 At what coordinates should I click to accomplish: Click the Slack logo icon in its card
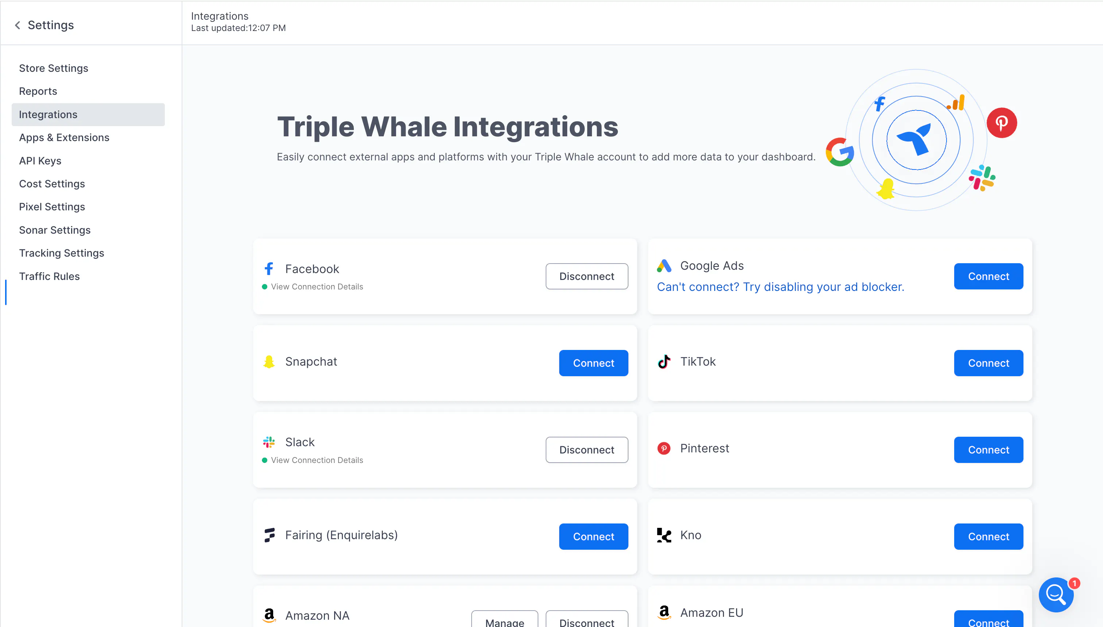click(x=269, y=442)
